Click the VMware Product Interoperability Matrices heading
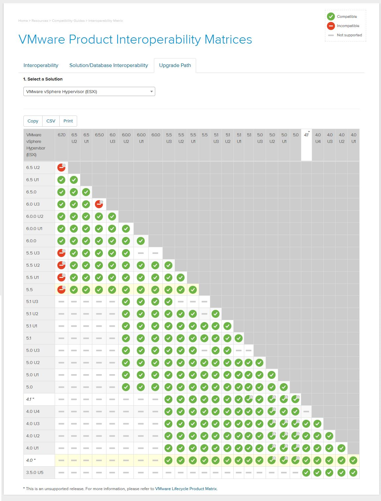 (135, 40)
